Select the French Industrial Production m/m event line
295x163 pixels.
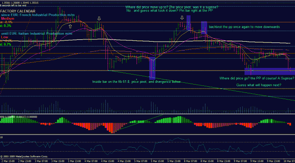click(38, 15)
